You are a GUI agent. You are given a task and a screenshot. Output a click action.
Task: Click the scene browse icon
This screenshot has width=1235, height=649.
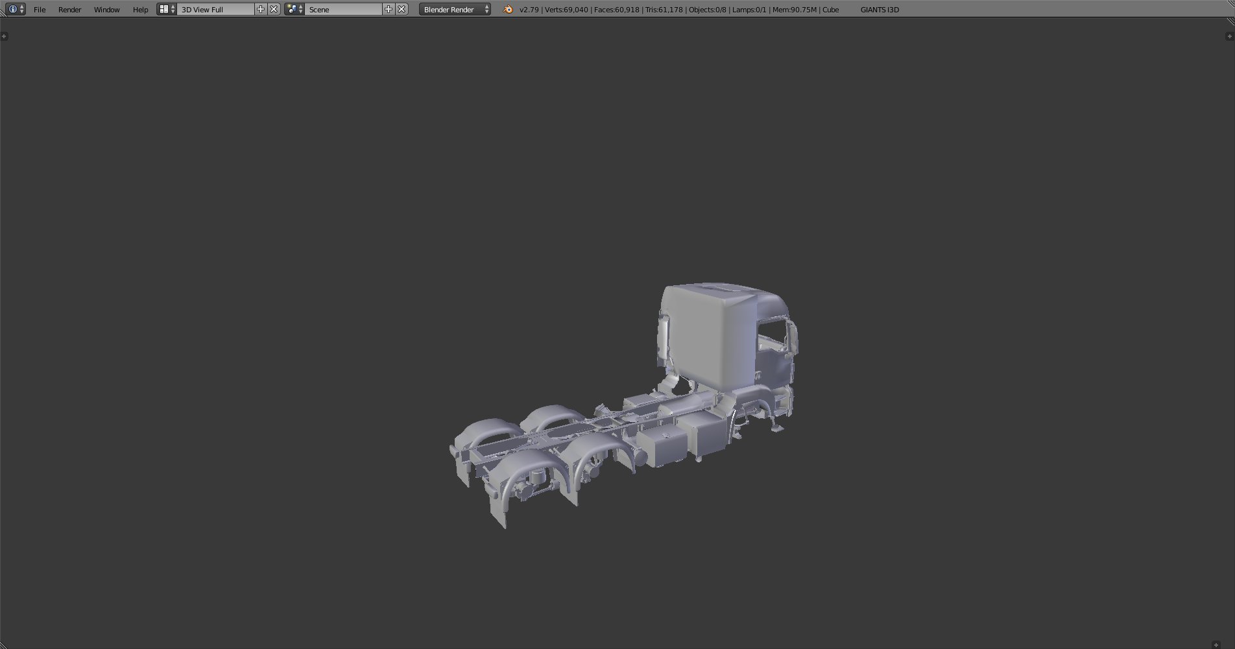tap(294, 9)
